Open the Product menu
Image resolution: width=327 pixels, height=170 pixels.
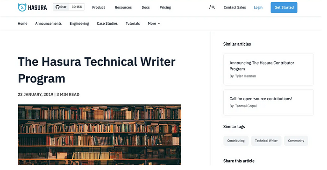point(99,7)
